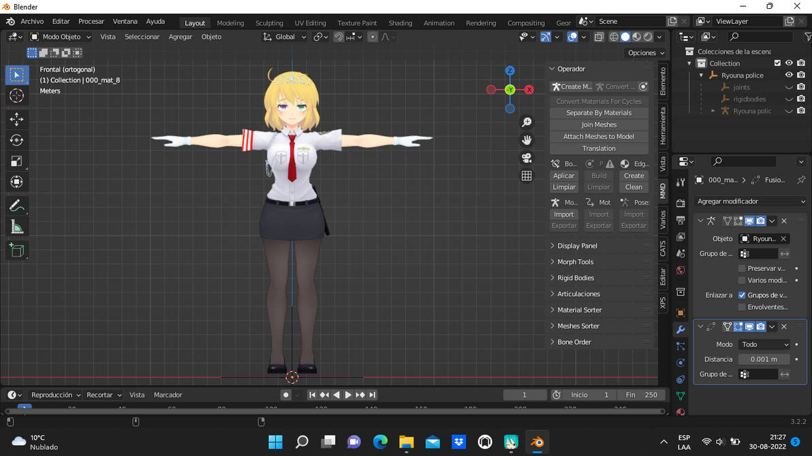Viewport: 812px width, 456px height.
Task: Choose the Measure tool
Action: [16, 227]
